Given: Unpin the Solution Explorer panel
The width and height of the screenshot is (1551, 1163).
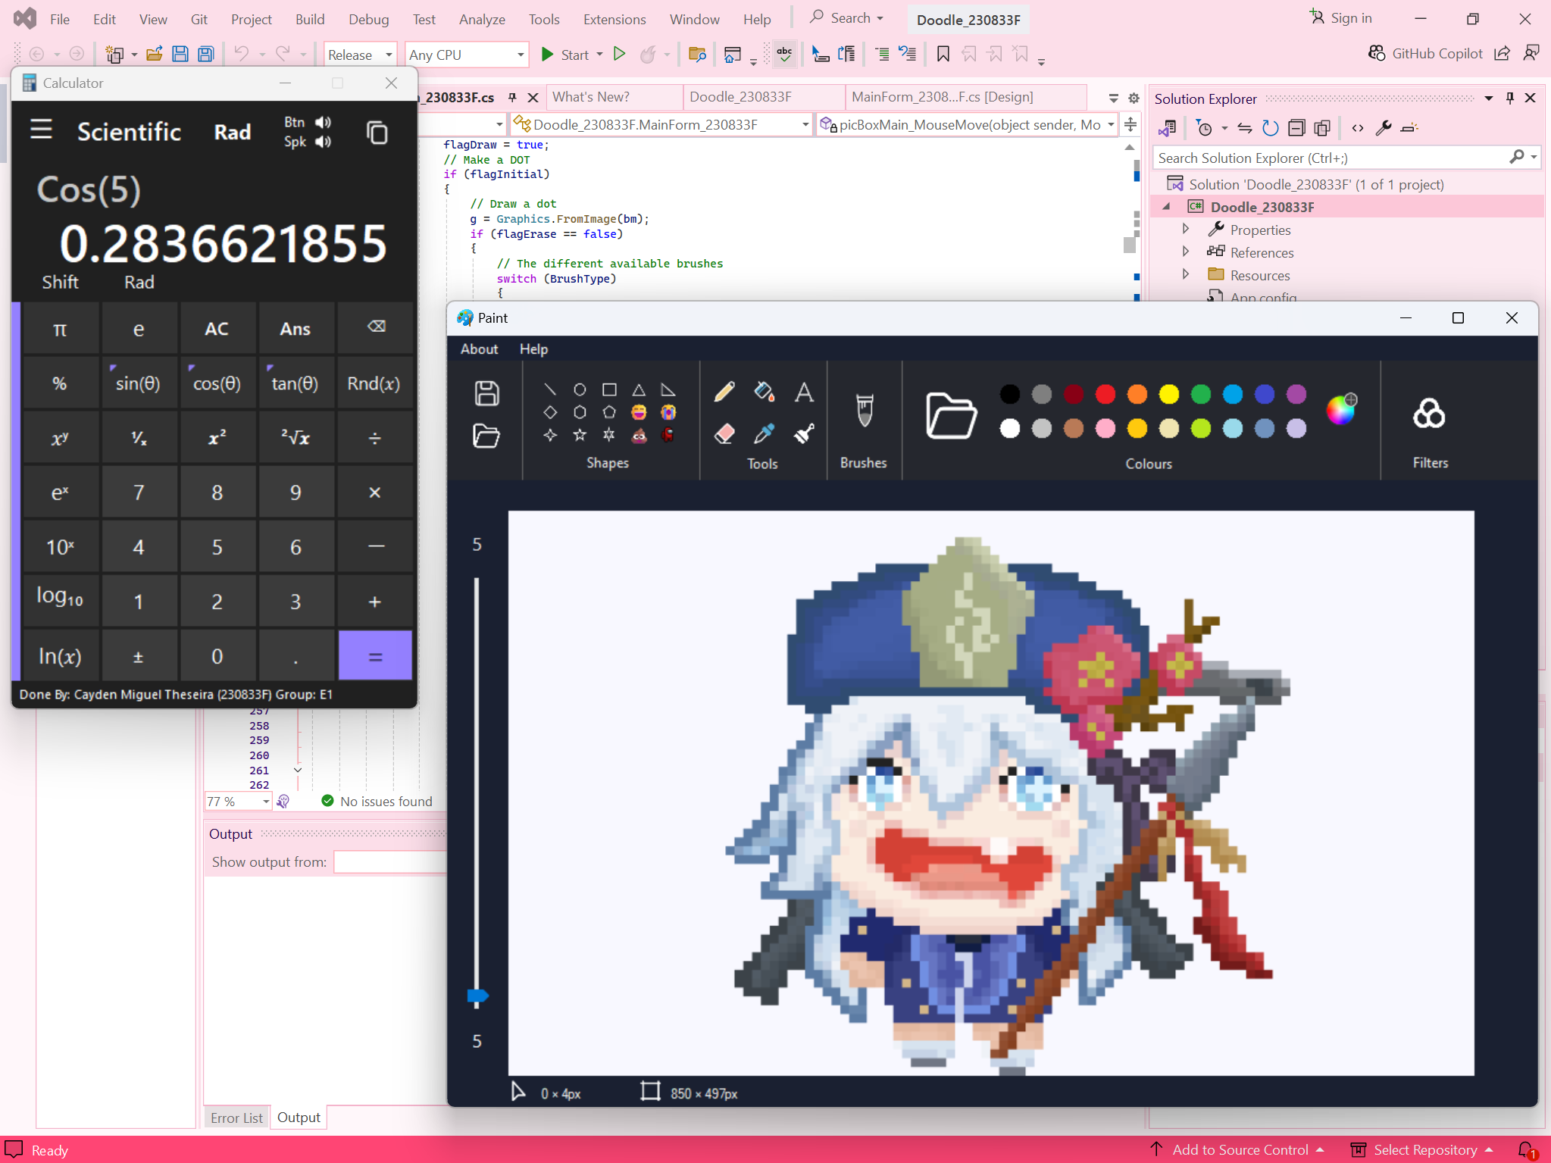Looking at the screenshot, I should pyautogui.click(x=1509, y=98).
